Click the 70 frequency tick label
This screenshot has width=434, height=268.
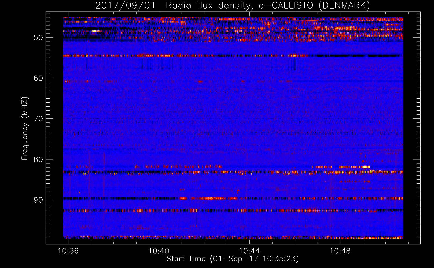tap(38, 119)
